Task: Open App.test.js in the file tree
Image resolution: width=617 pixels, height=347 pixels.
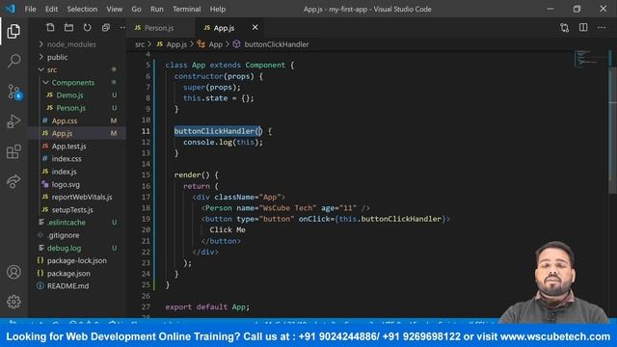Action: 68,146
